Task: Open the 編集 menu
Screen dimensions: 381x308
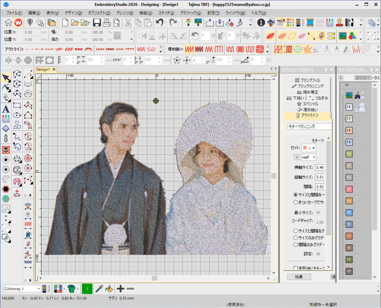Action: coord(34,13)
